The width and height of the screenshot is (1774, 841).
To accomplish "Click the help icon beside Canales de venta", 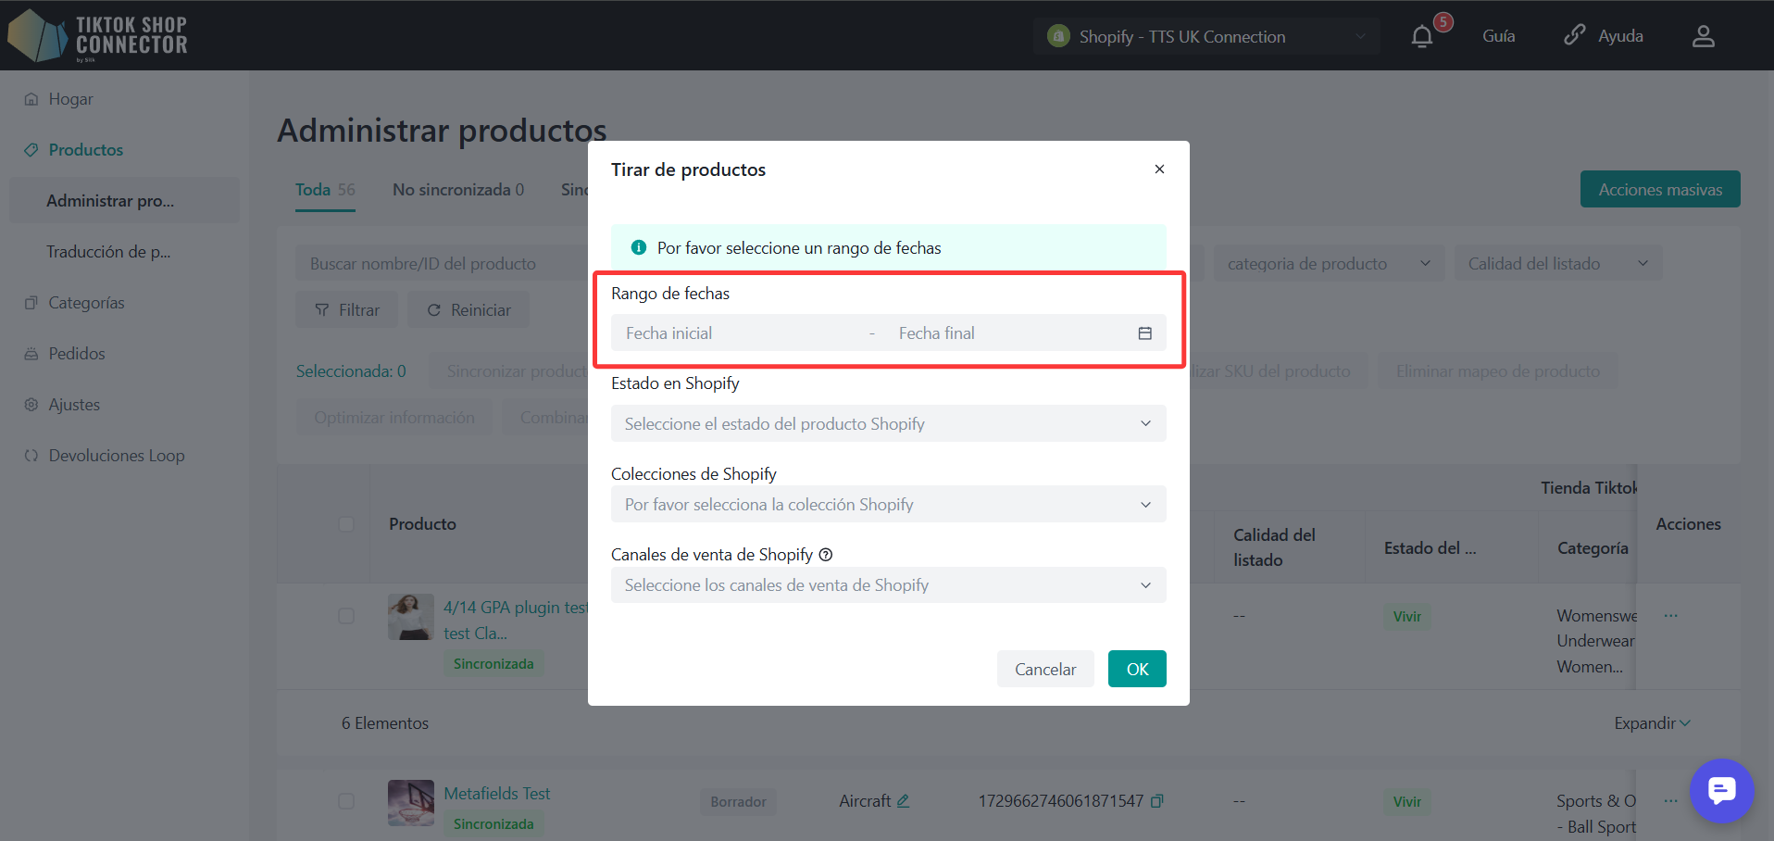I will coord(826,555).
